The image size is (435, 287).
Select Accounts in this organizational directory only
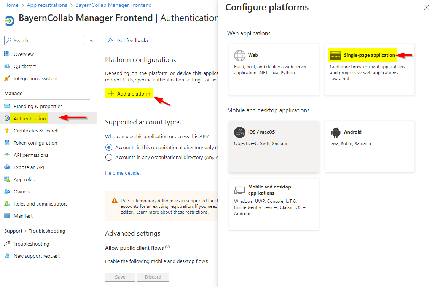coord(109,147)
